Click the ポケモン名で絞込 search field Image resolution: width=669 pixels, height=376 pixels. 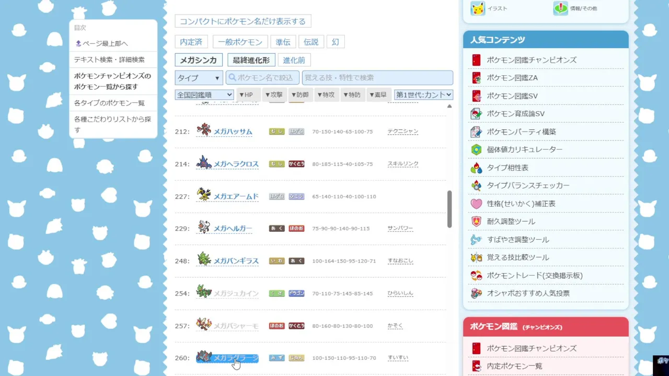tap(263, 78)
